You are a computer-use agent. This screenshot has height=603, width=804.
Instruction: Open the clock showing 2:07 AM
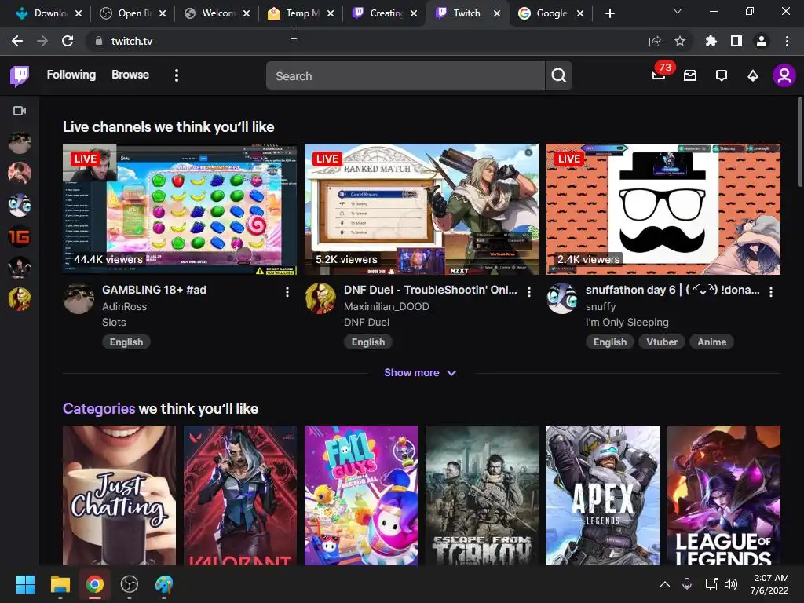[769, 584]
